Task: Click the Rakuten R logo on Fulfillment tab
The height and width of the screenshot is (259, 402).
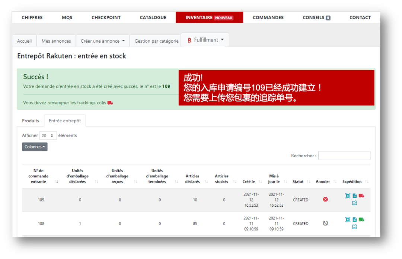Action: [189, 40]
